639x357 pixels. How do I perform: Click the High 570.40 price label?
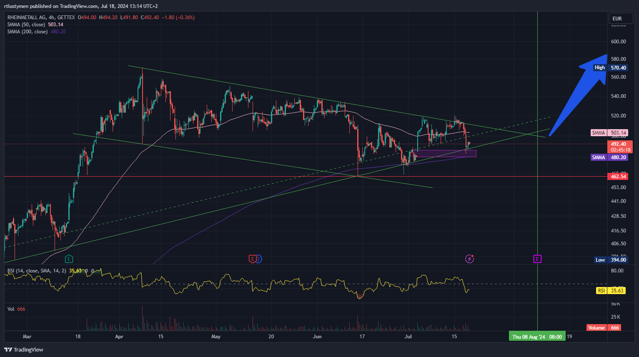pyautogui.click(x=610, y=67)
